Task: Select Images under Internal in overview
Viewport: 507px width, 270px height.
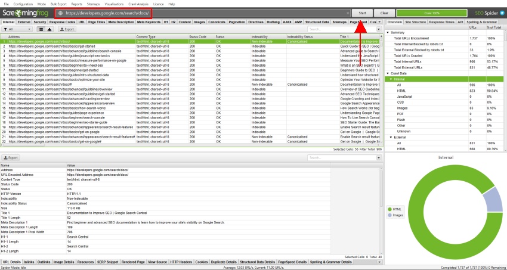Action: pos(444,108)
